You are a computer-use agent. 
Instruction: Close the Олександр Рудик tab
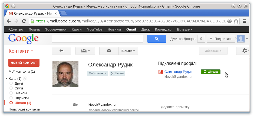point(55,14)
